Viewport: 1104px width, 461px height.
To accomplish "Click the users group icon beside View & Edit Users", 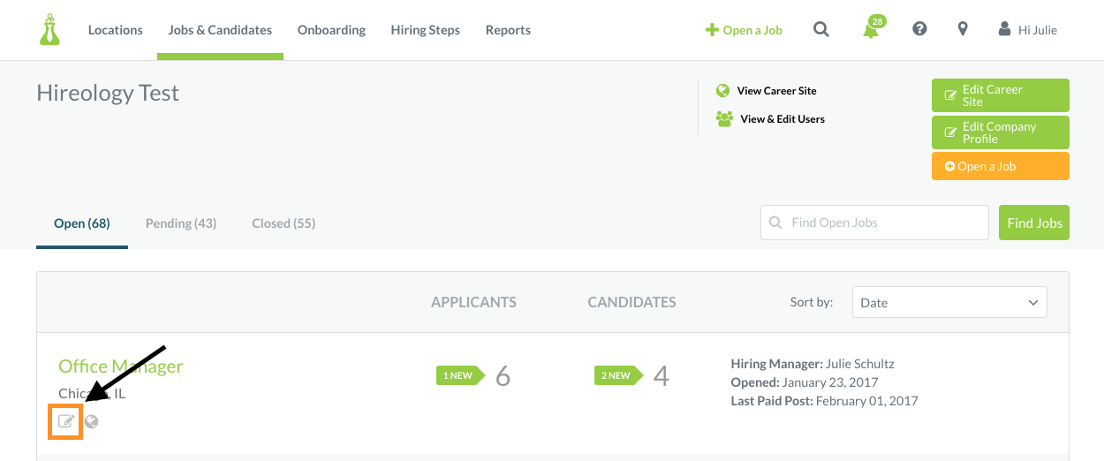I will 724,118.
